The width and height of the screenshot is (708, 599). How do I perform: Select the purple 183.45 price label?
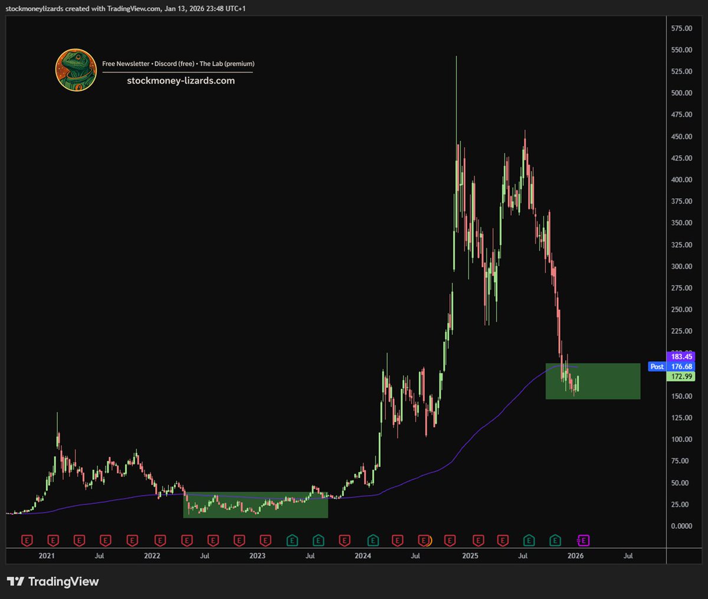tap(681, 356)
